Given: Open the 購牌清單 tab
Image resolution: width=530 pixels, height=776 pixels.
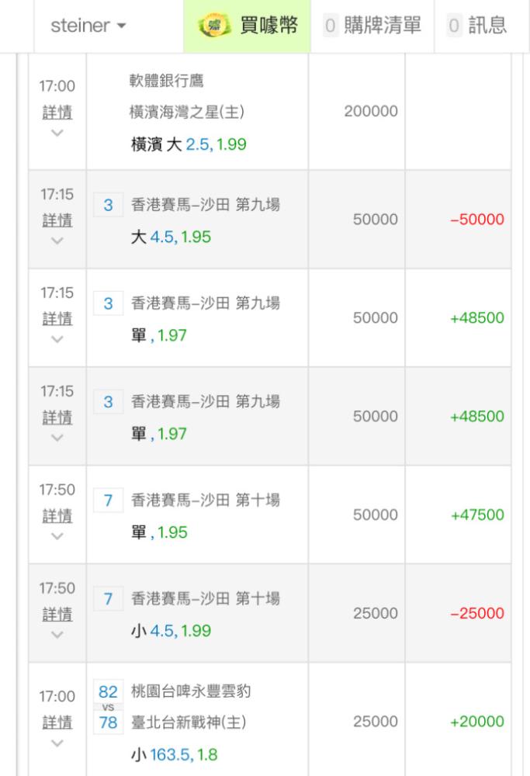Looking at the screenshot, I should click(383, 26).
